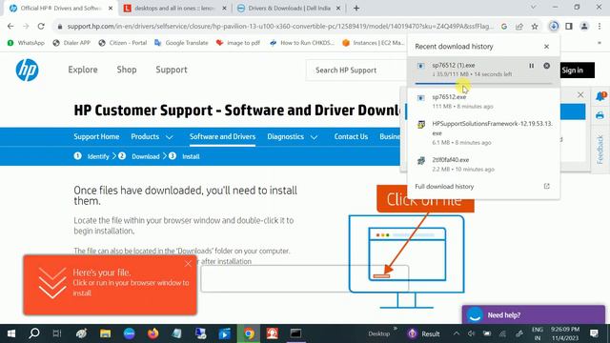Open the How to Run CHKDS bookmark

click(x=302, y=43)
